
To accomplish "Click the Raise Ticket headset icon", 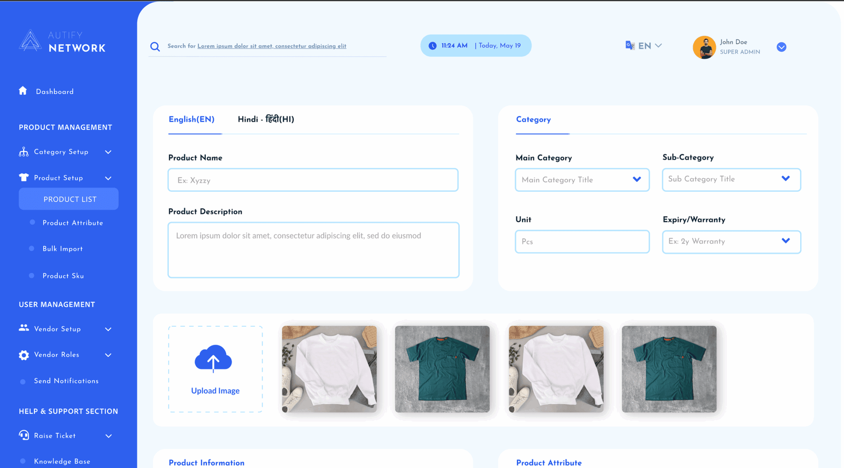I will click(x=24, y=435).
